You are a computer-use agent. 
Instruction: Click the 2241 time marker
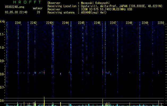click(18, 23)
